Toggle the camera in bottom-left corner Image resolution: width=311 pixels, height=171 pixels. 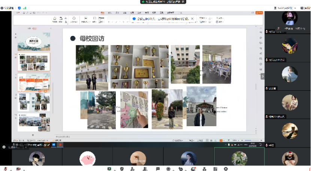point(18,169)
